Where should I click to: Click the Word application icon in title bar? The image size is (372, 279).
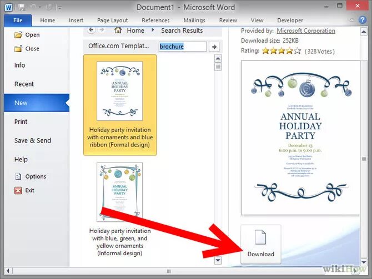8,8
